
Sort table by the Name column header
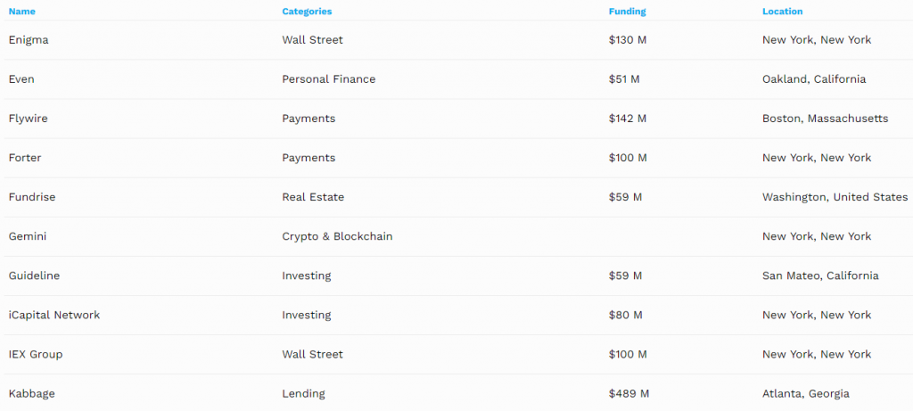pos(23,12)
